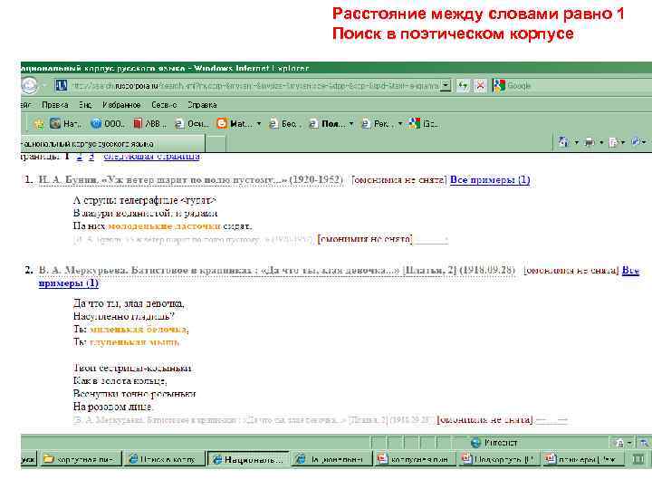Expand the dropdown arrow next to 'Рек...' bookmark
Viewport: 652px width, 489px height.
[x=400, y=123]
